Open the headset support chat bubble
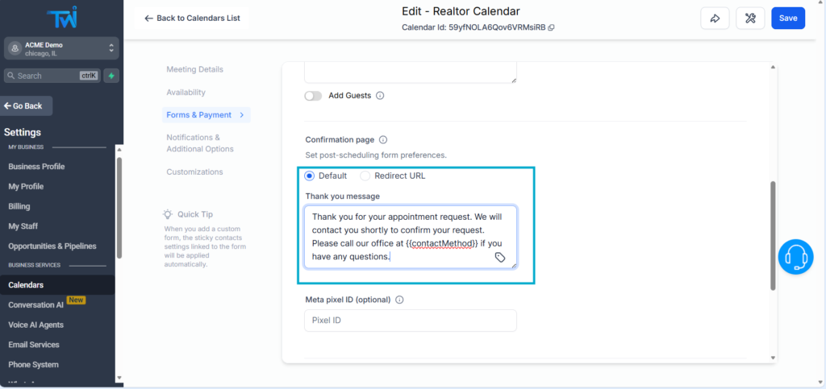The height and width of the screenshot is (389, 826). click(x=795, y=257)
